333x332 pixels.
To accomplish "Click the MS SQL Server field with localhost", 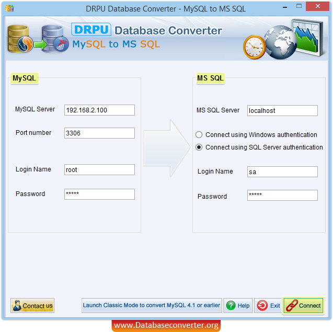I will pos(282,110).
